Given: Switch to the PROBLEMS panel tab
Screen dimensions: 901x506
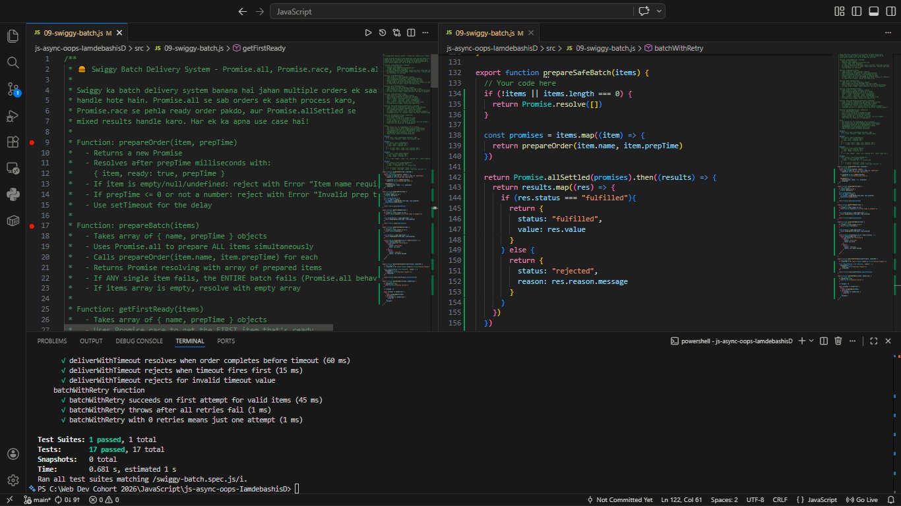Looking at the screenshot, I should (x=52, y=341).
